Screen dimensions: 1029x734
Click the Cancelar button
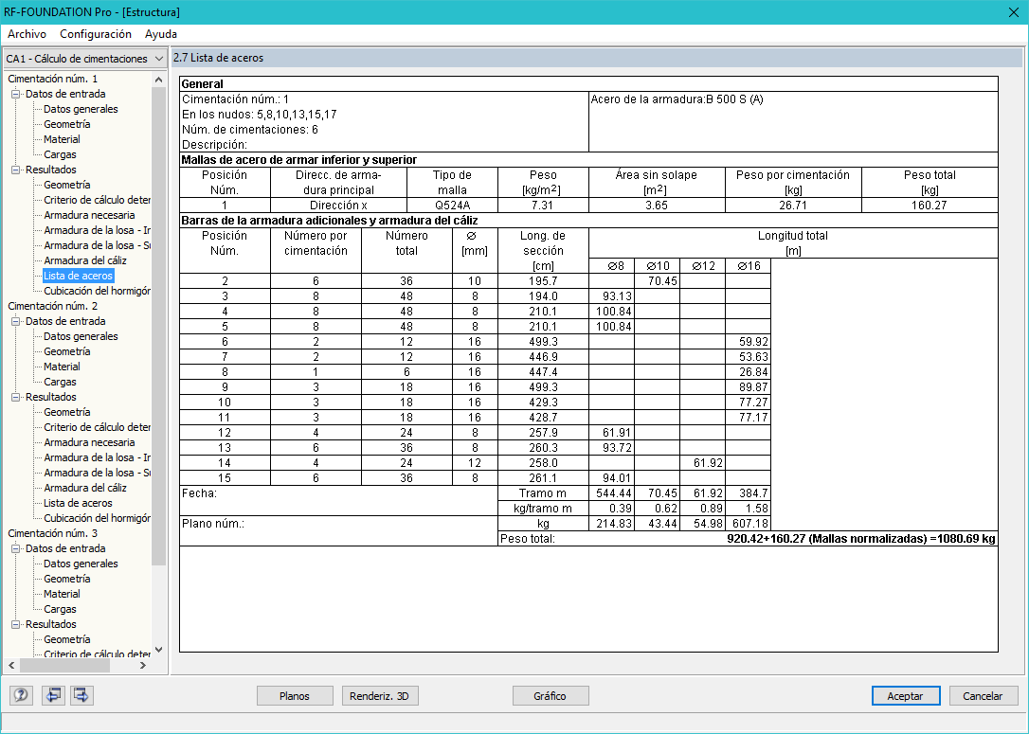[984, 696]
